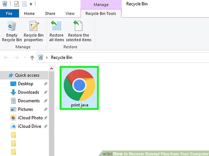Switch to the Home ribbon tab
This screenshot has height=156, width=209.
pyautogui.click(x=30, y=13)
